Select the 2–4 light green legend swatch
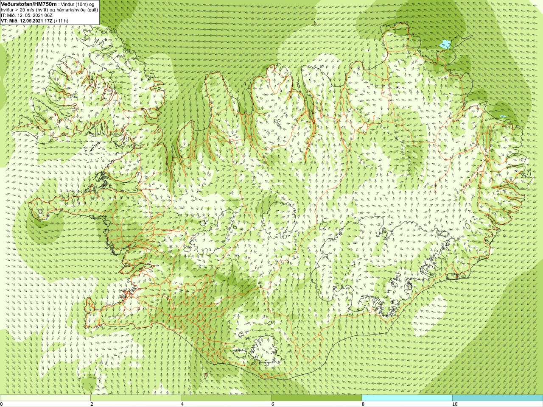Screen dimensions: 543x407 click(x=136, y=398)
